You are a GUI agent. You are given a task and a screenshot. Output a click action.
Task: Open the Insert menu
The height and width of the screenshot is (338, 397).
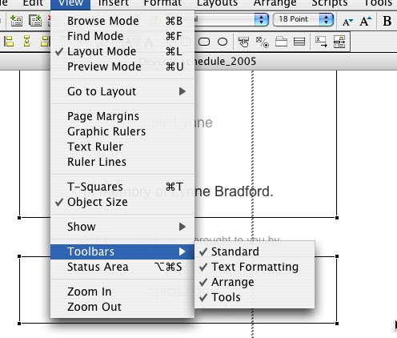[x=114, y=3]
